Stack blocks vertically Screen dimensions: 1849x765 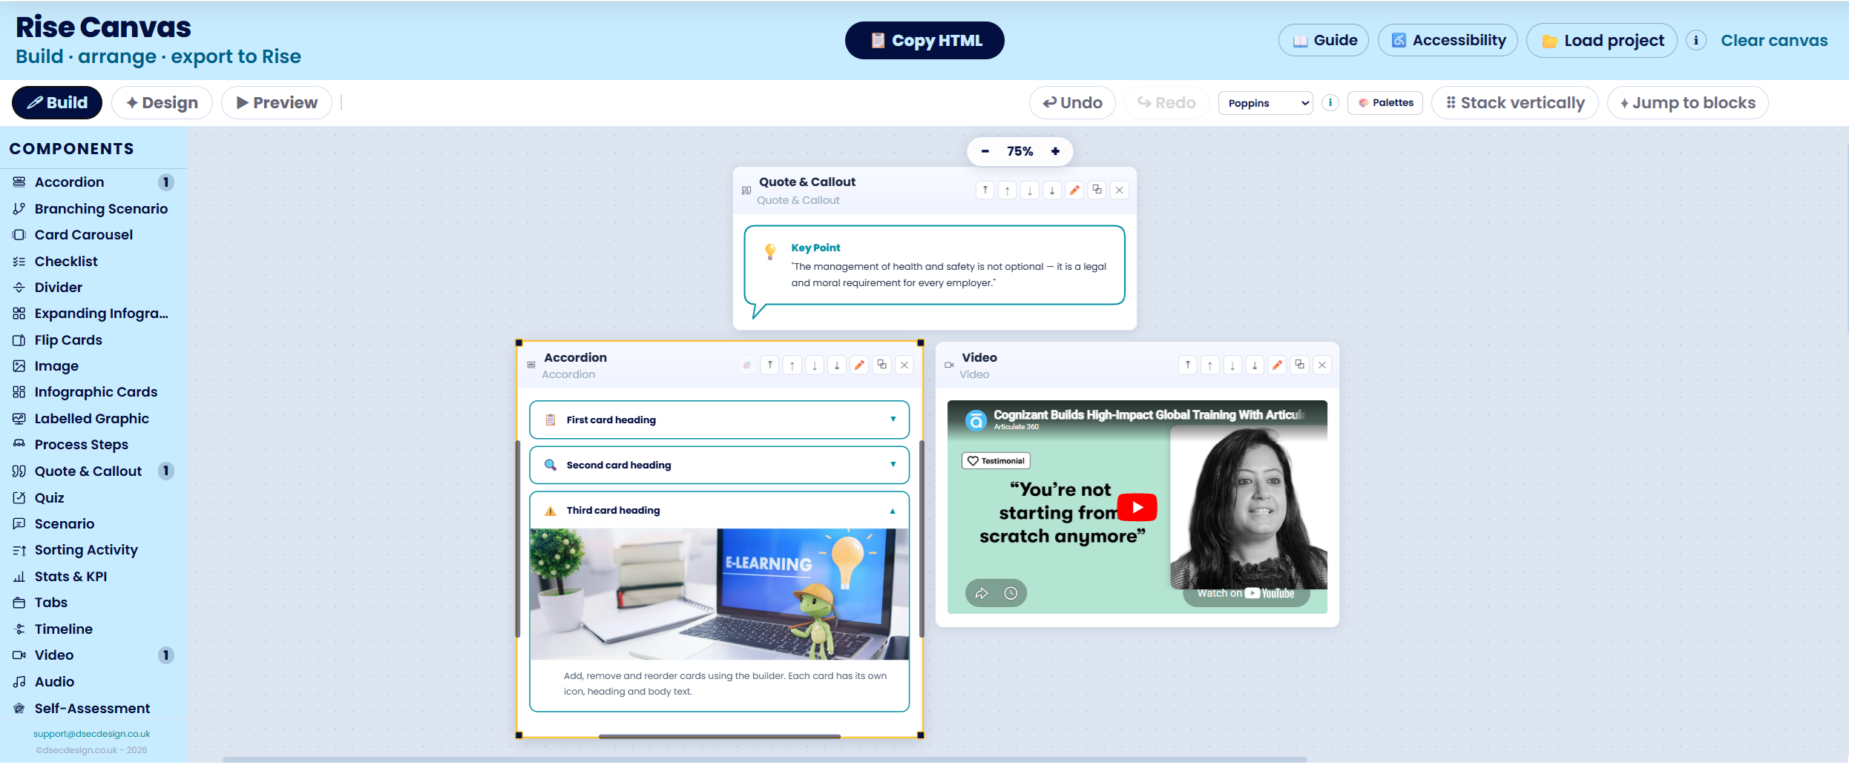point(1514,103)
